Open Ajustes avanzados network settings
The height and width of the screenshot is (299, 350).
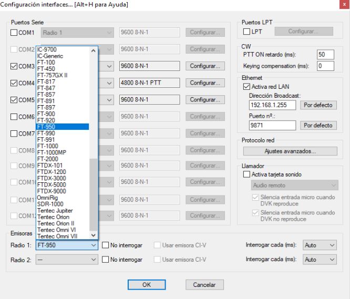290,151
